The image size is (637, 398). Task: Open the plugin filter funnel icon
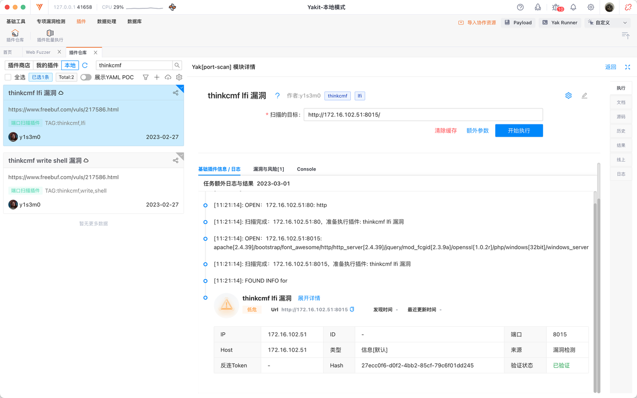coord(146,77)
